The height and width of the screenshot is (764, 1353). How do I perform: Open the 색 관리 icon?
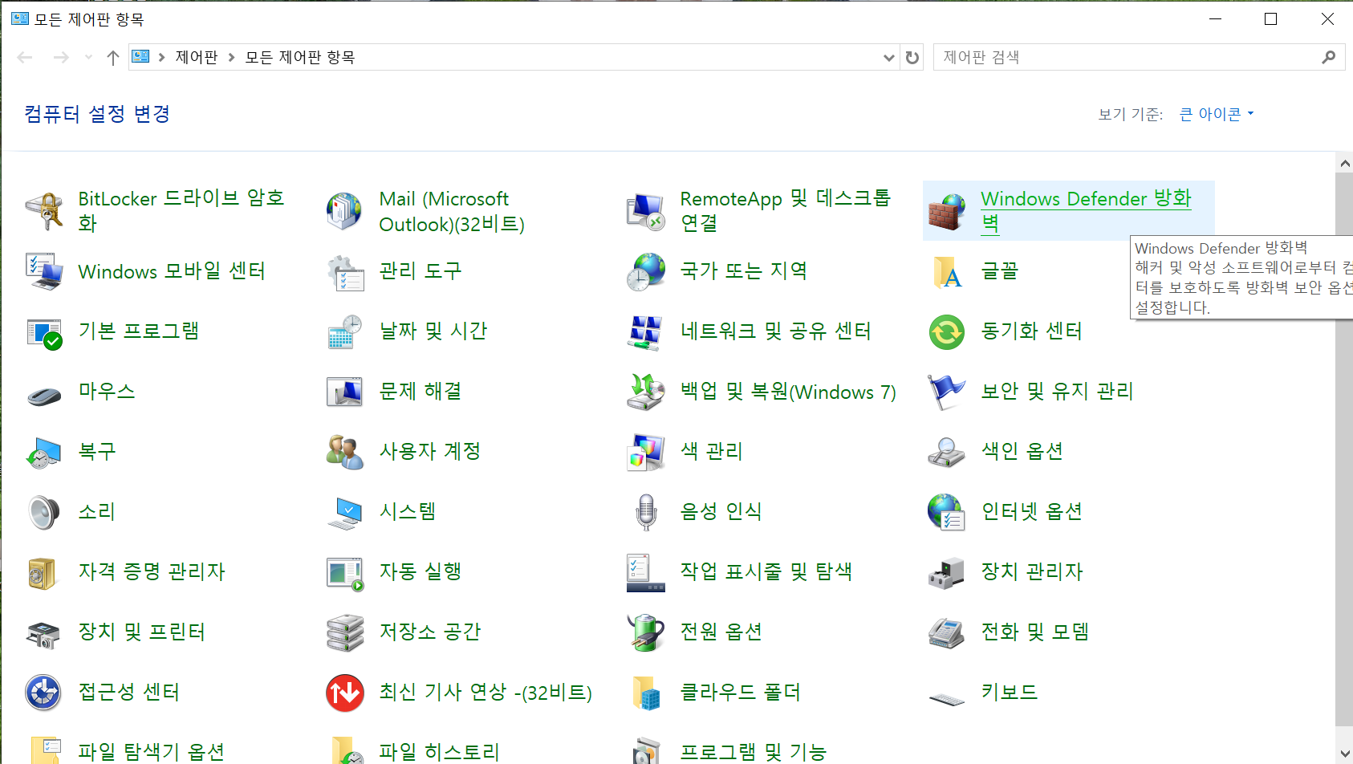pos(646,452)
